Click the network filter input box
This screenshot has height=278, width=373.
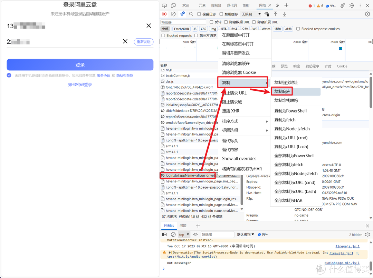click(183, 22)
